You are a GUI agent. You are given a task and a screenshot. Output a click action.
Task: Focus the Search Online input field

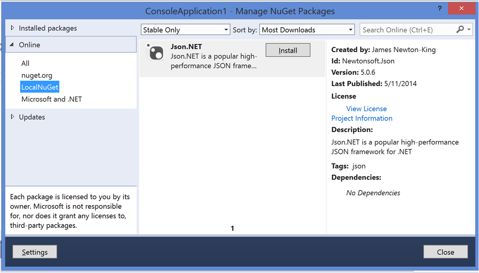(x=407, y=30)
